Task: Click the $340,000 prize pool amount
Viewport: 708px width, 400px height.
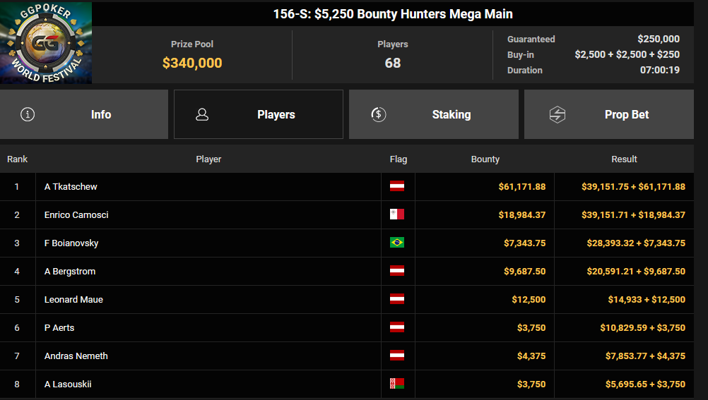Action: point(192,63)
